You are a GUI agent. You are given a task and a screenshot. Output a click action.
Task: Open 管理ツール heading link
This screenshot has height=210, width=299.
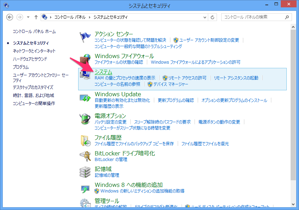pyautogui.click(x=107, y=201)
